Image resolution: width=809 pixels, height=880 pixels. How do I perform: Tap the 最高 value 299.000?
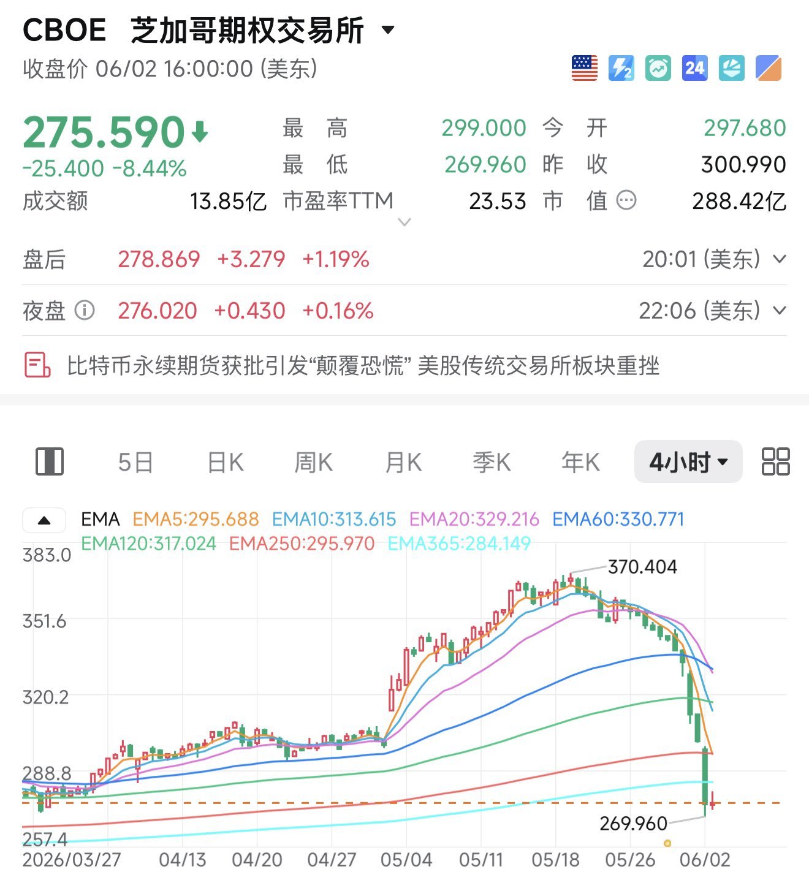484,128
